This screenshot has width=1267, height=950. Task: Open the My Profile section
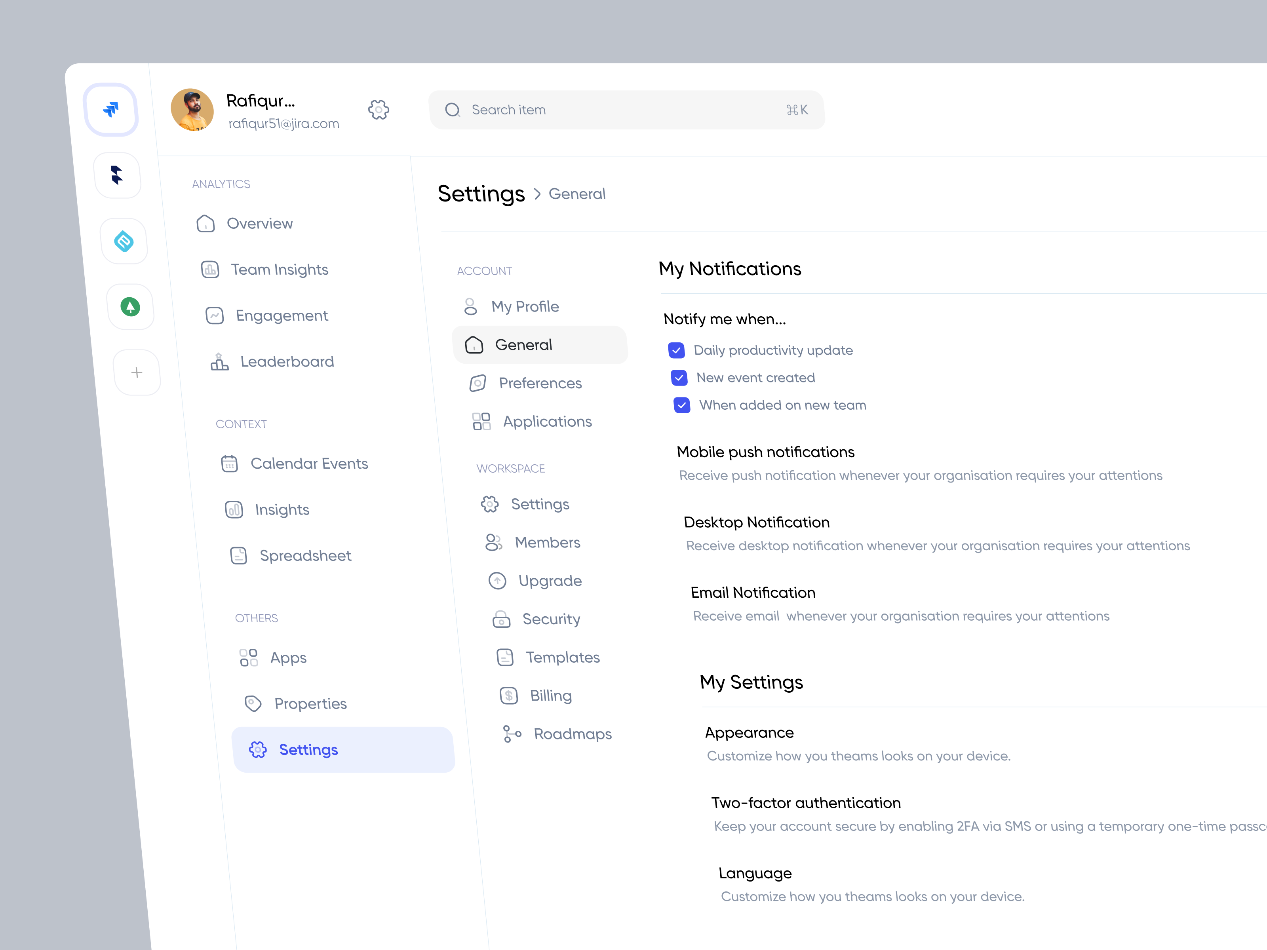[x=525, y=306]
